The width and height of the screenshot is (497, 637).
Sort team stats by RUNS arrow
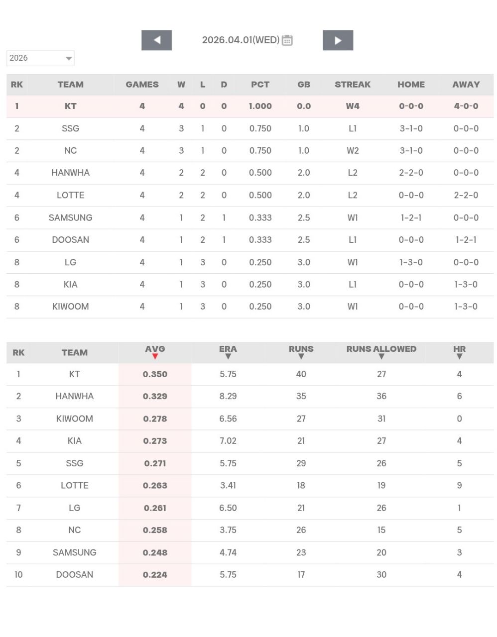(x=301, y=356)
